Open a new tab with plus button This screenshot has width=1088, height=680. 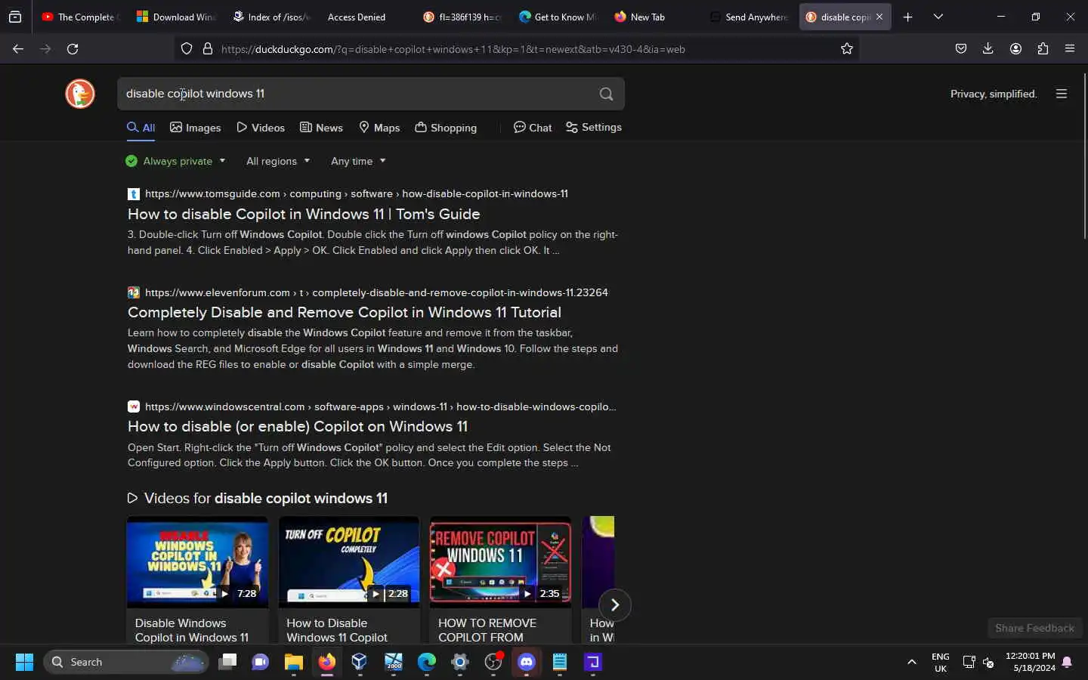point(907,17)
